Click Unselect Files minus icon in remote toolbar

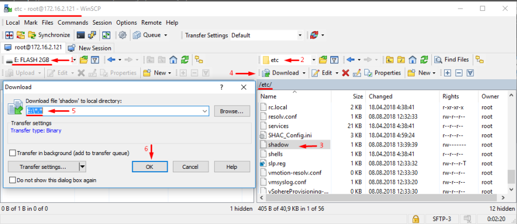click(458, 73)
